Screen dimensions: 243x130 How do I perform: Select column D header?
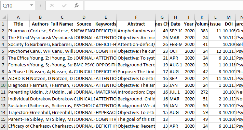(84, 17)
